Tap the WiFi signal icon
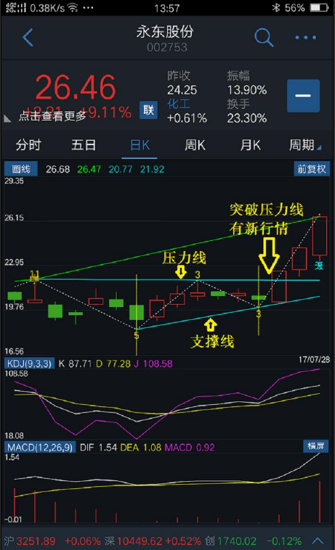Screen dimensions: 335x550 coord(73,7)
